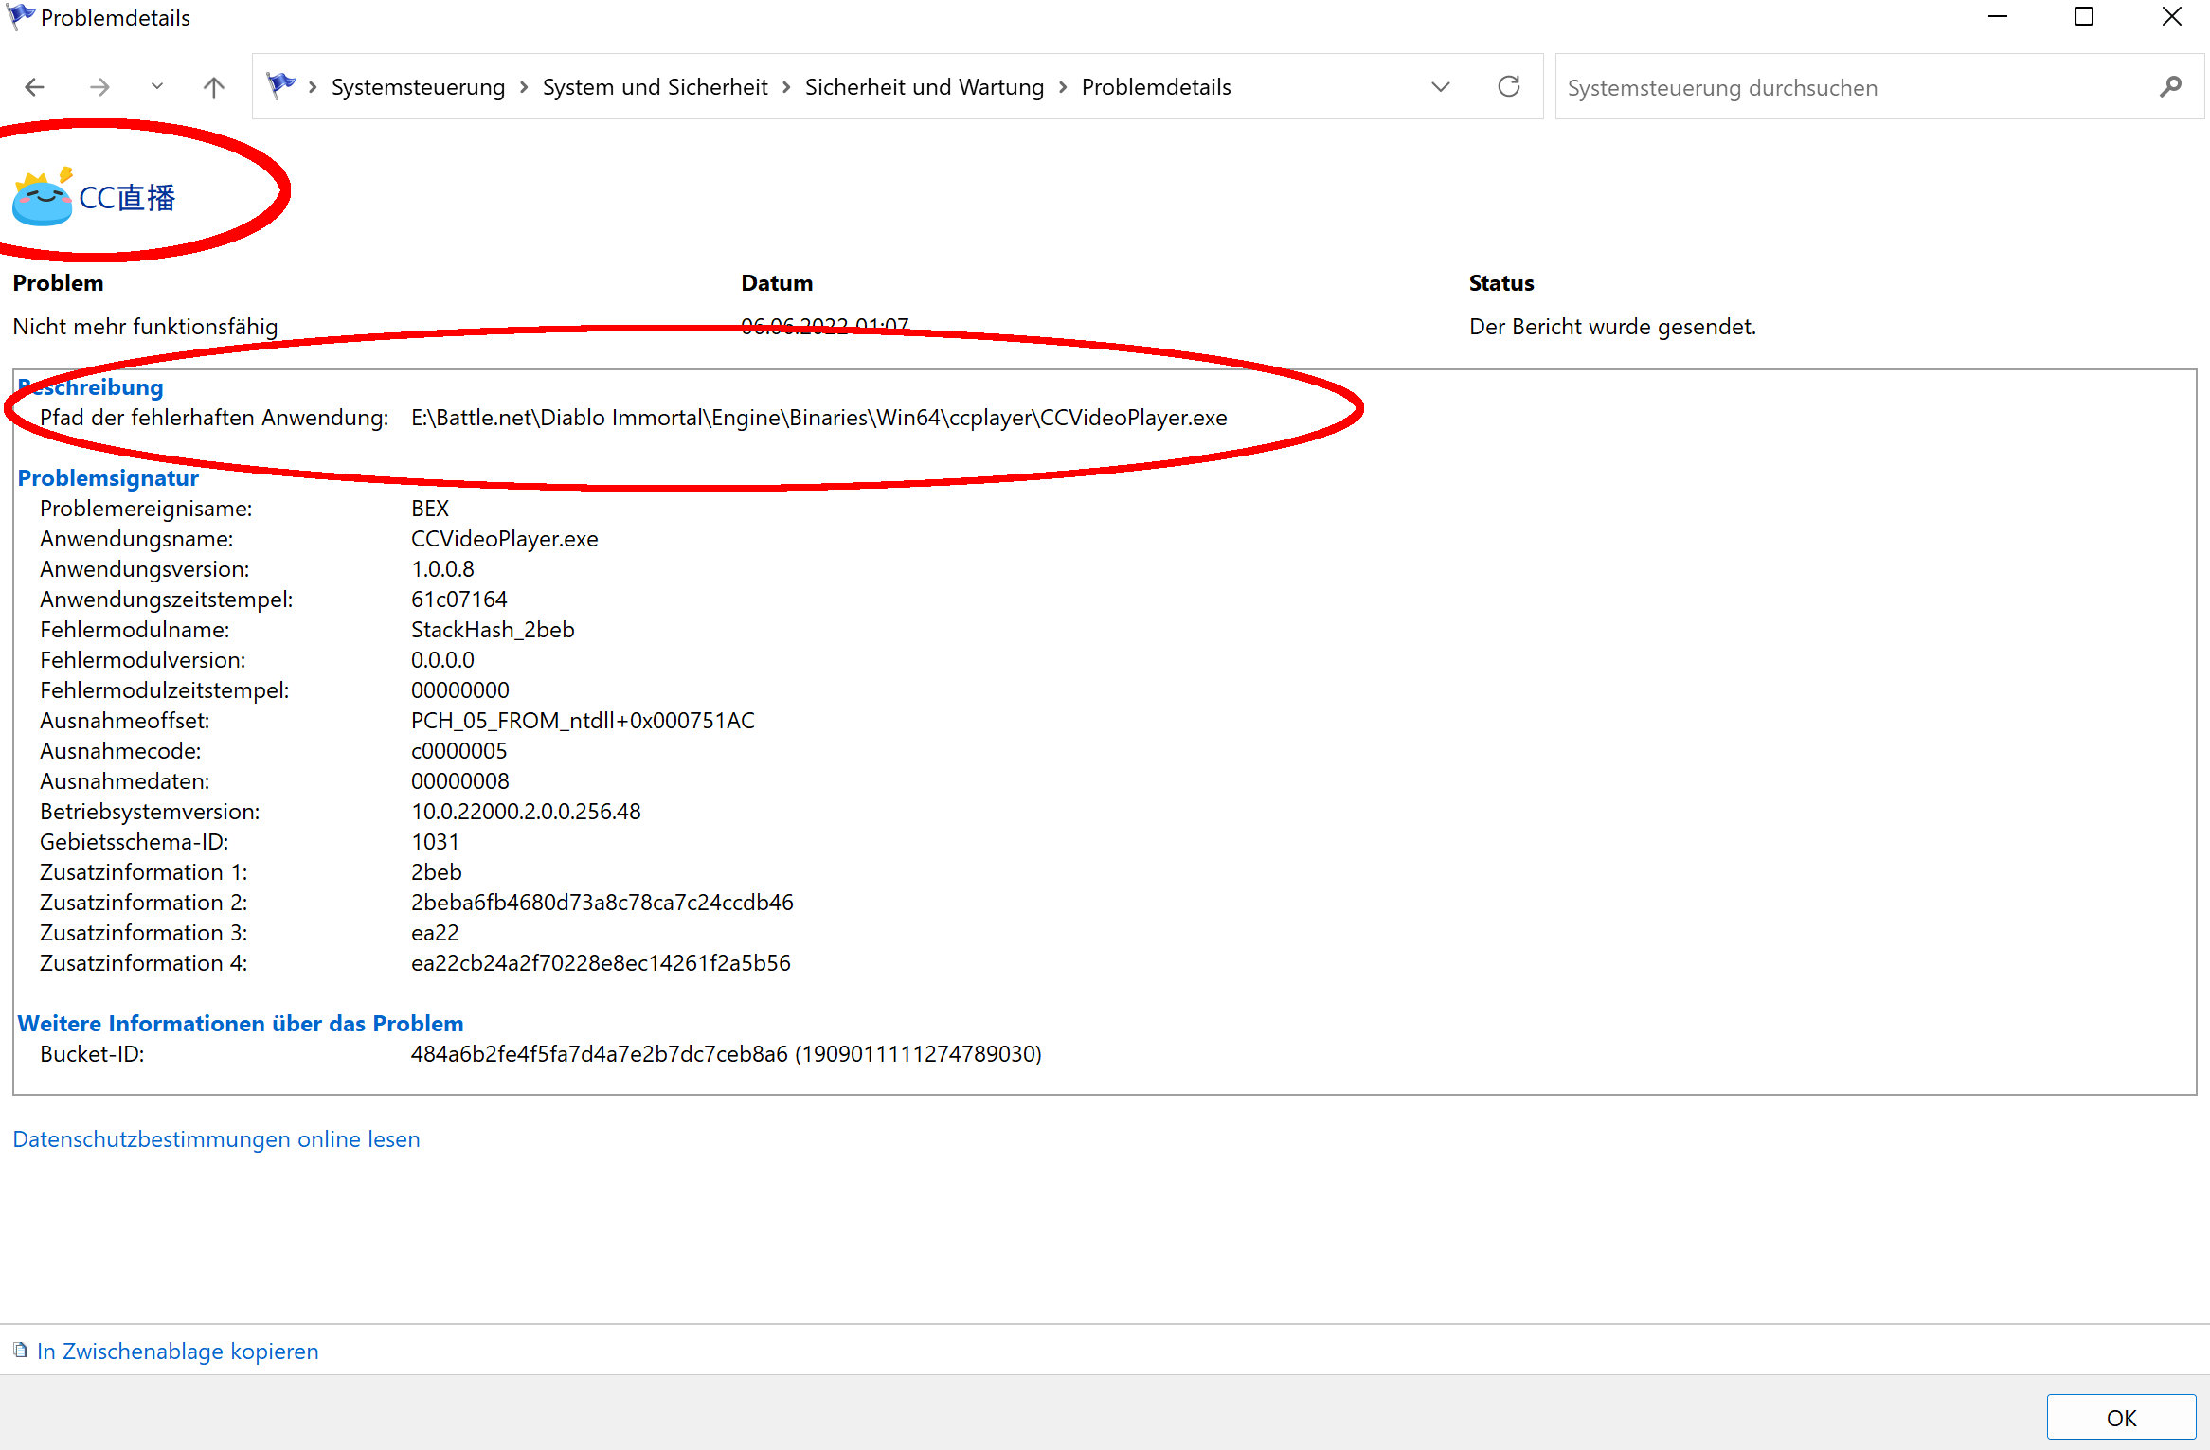Click the CC直播 application icon
The image size is (2210, 1450).
42,197
